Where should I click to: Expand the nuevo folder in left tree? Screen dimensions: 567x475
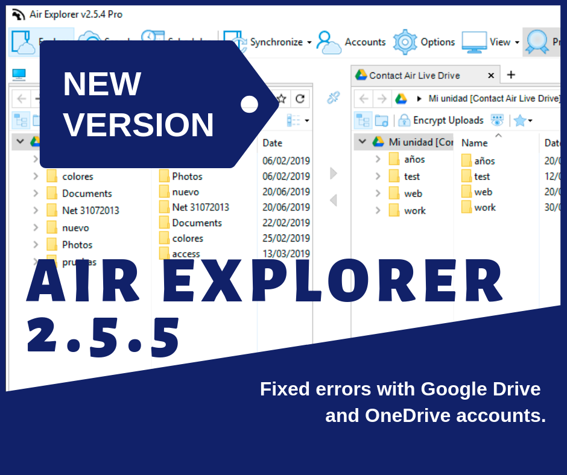36,227
